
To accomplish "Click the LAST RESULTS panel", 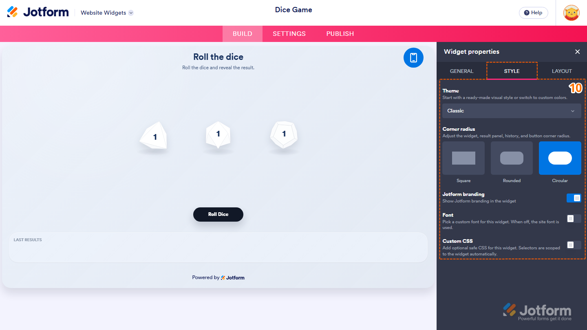I will tap(218, 247).
